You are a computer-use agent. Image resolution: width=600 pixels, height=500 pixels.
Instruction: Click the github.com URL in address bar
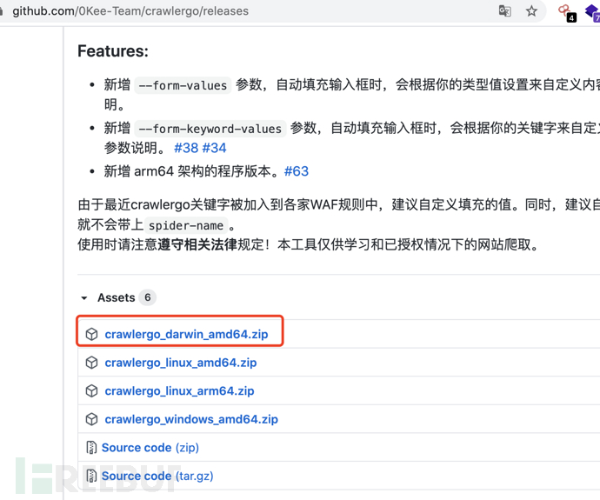tap(130, 11)
